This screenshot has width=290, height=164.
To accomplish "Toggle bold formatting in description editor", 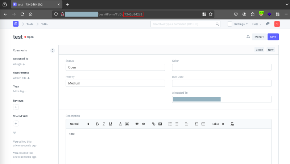I will pos(97,124).
